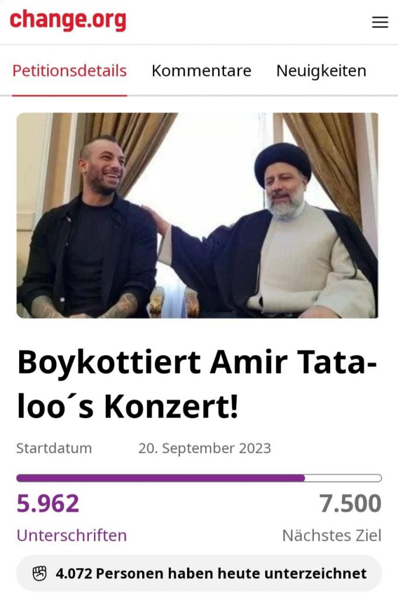This screenshot has width=398, height=598.
Task: Click the raised fist icon
Action: [x=39, y=573]
